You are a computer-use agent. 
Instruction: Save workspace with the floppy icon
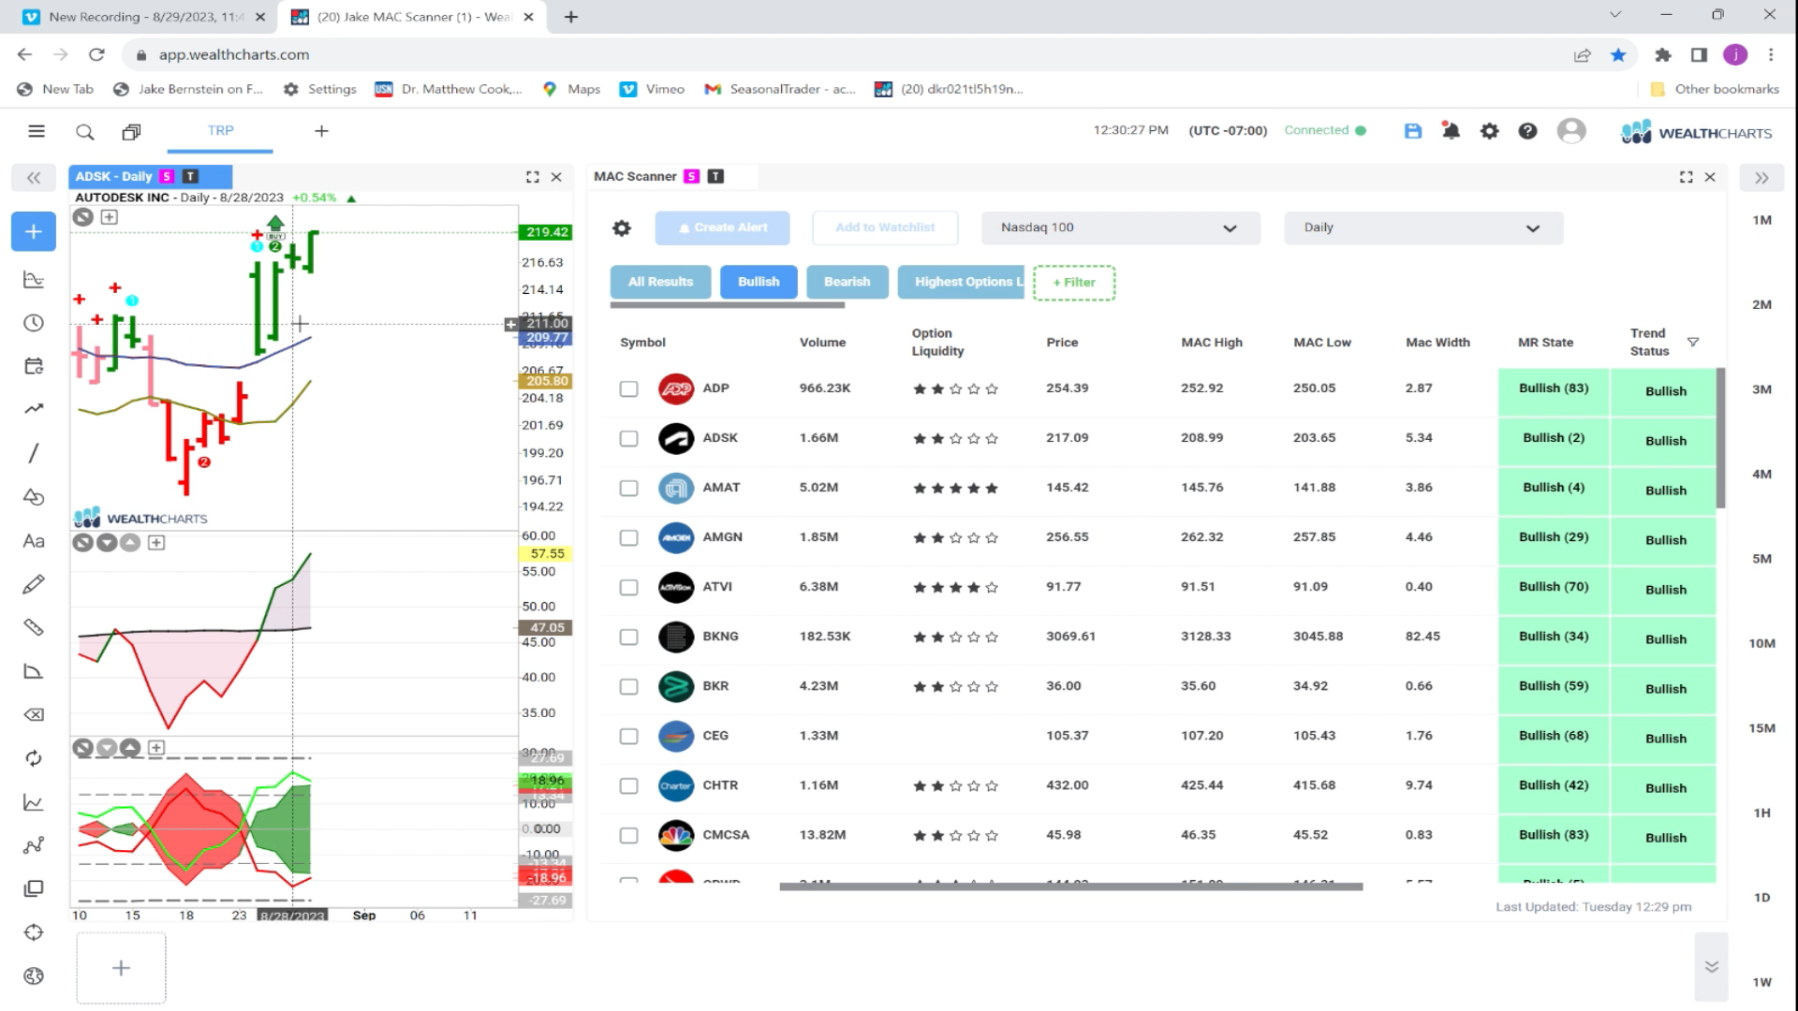[1413, 131]
